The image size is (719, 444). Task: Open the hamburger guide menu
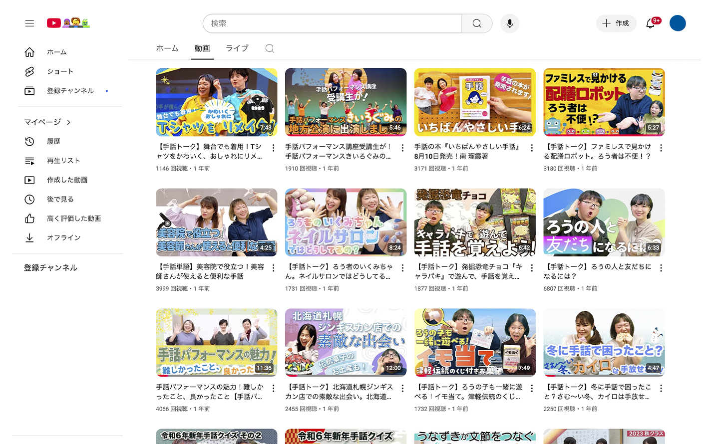(x=29, y=23)
